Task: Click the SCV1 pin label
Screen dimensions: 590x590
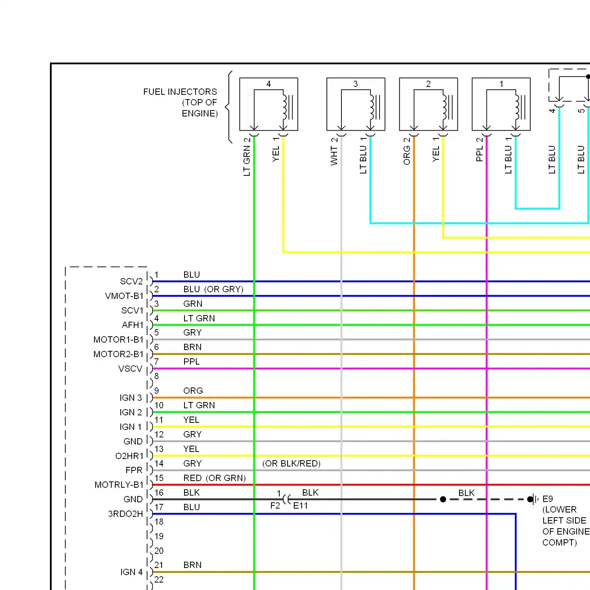Action: pyautogui.click(x=133, y=311)
